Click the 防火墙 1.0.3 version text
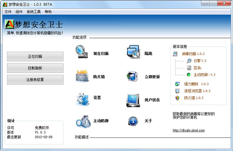 tap(194, 98)
